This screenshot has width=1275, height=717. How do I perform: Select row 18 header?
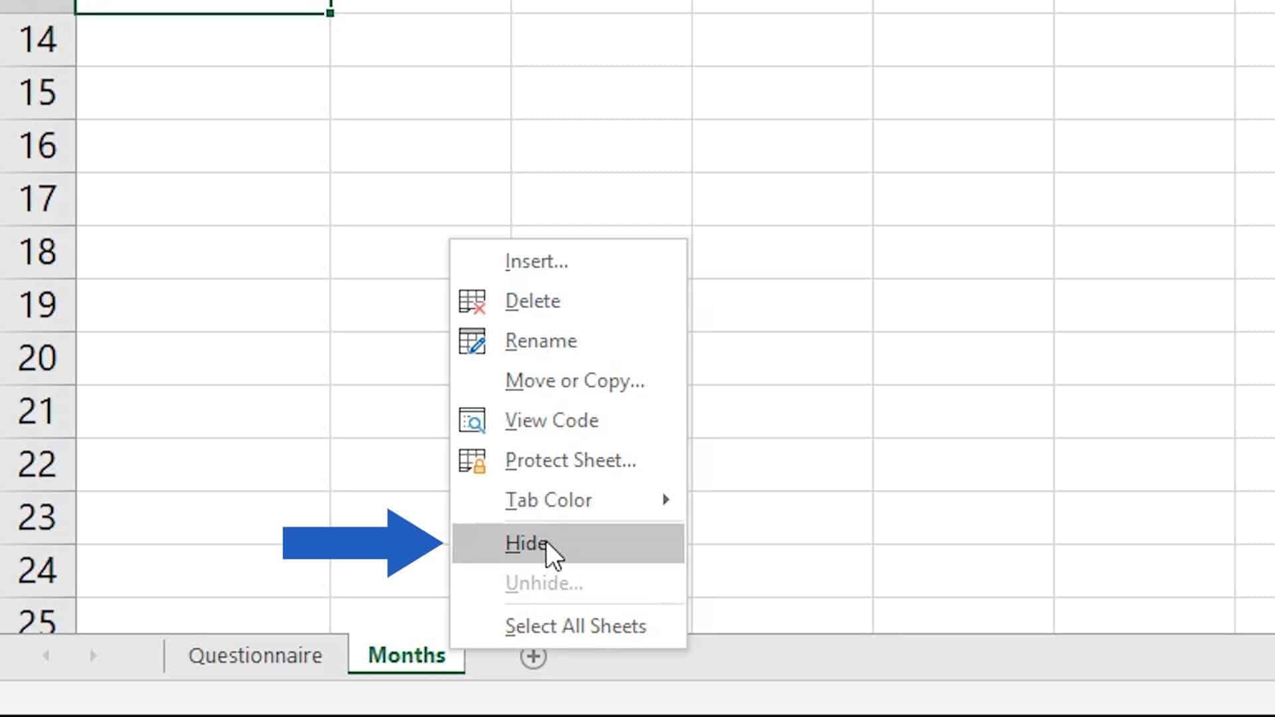[38, 252]
